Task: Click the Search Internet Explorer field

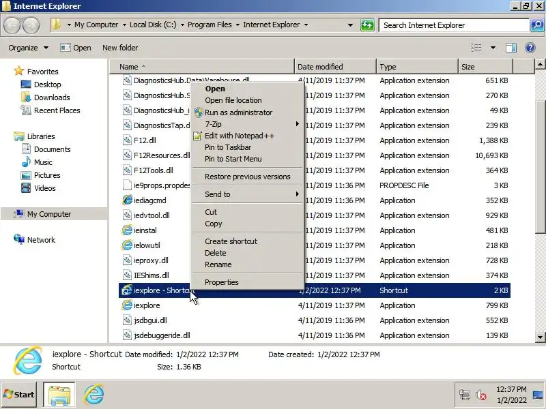Action: [454, 25]
